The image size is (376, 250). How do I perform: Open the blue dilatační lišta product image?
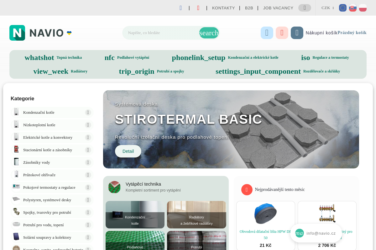pyautogui.click(x=266, y=214)
